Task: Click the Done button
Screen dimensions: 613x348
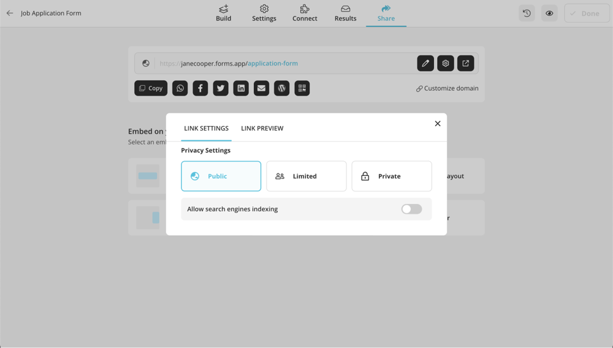Action: coord(587,13)
